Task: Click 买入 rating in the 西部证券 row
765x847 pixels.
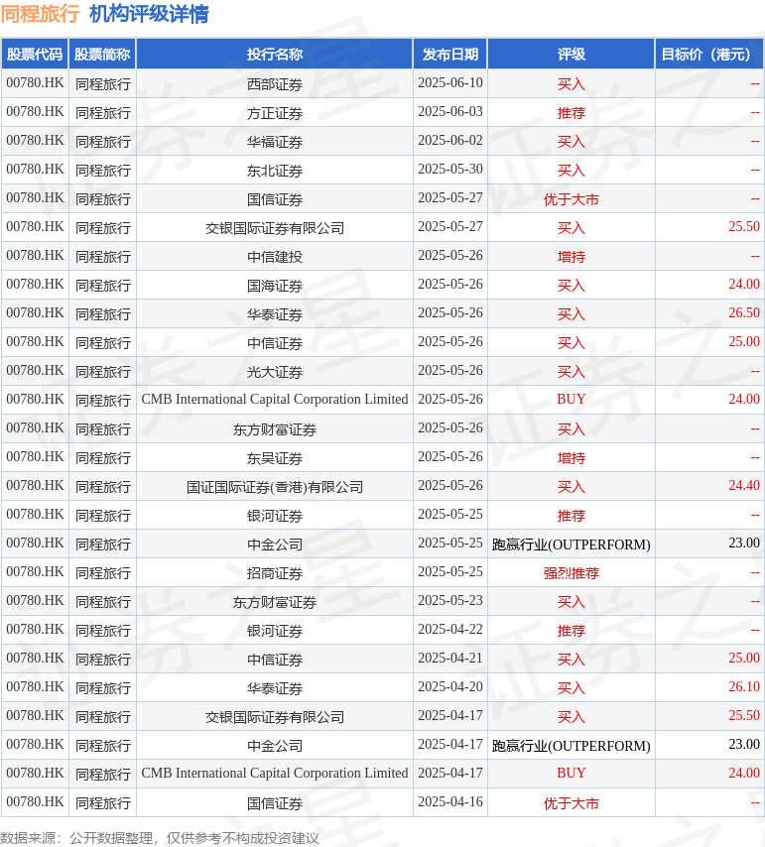Action: pyautogui.click(x=572, y=83)
